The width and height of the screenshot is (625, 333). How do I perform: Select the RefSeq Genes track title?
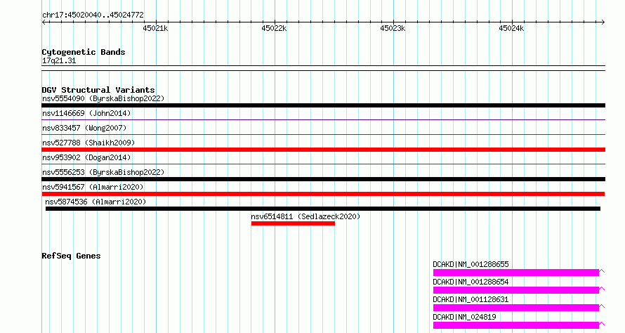coord(71,256)
